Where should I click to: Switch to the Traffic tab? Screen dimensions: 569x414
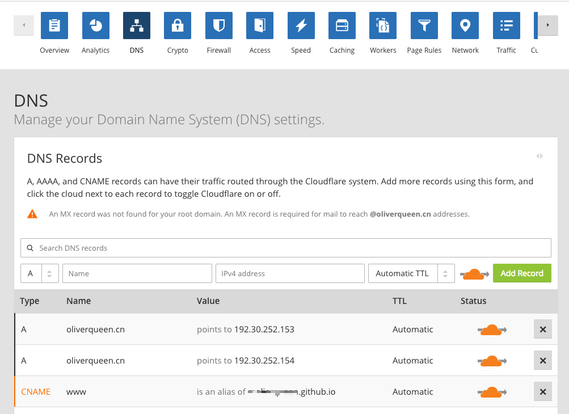click(506, 33)
